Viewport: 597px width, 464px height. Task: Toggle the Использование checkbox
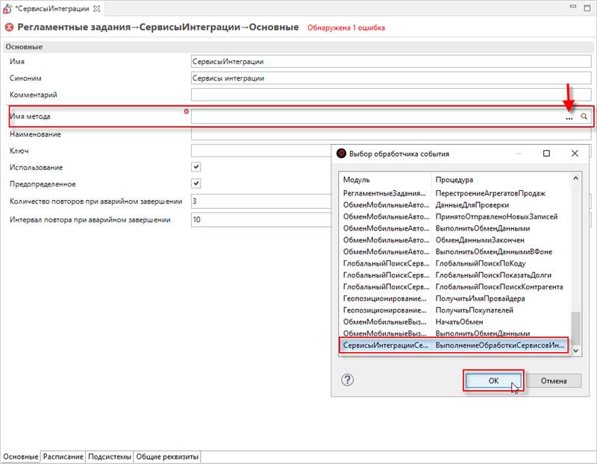(196, 167)
